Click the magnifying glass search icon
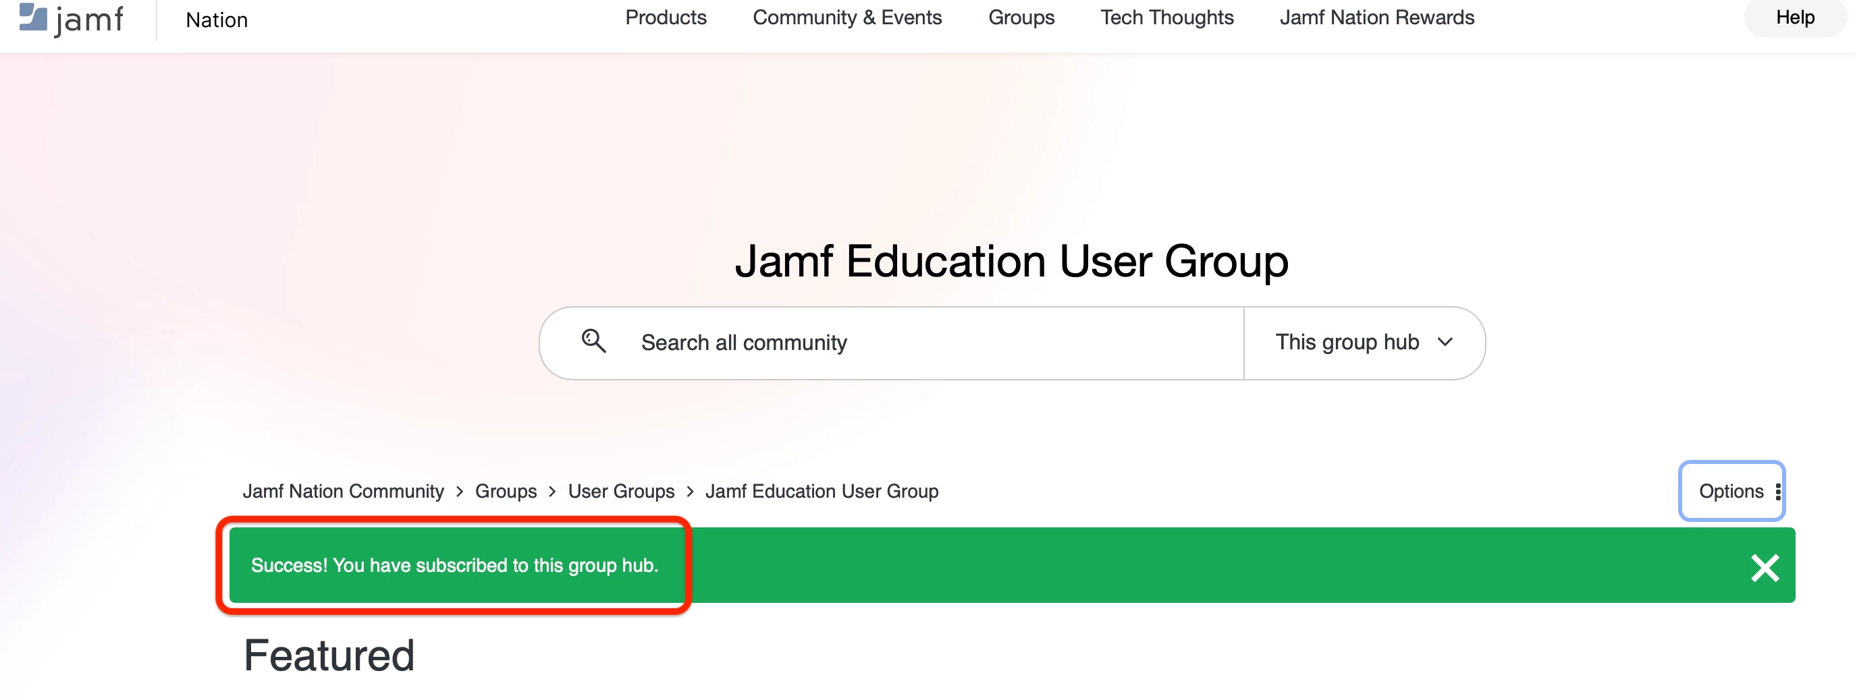The image size is (1855, 700). [x=593, y=341]
